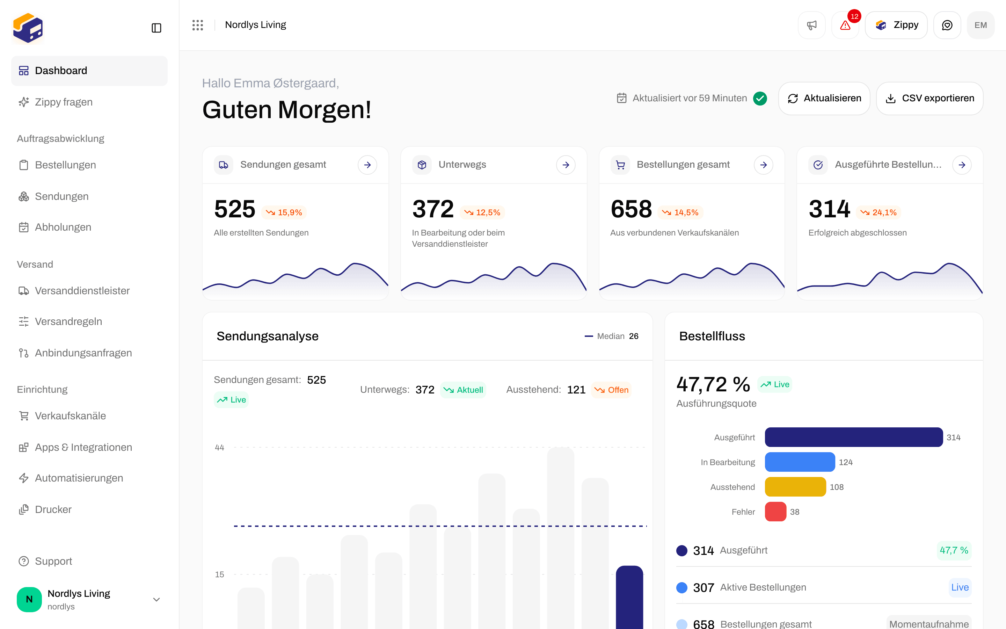Click the Ausstehend yellow bar
1006x629 pixels.
click(795, 487)
